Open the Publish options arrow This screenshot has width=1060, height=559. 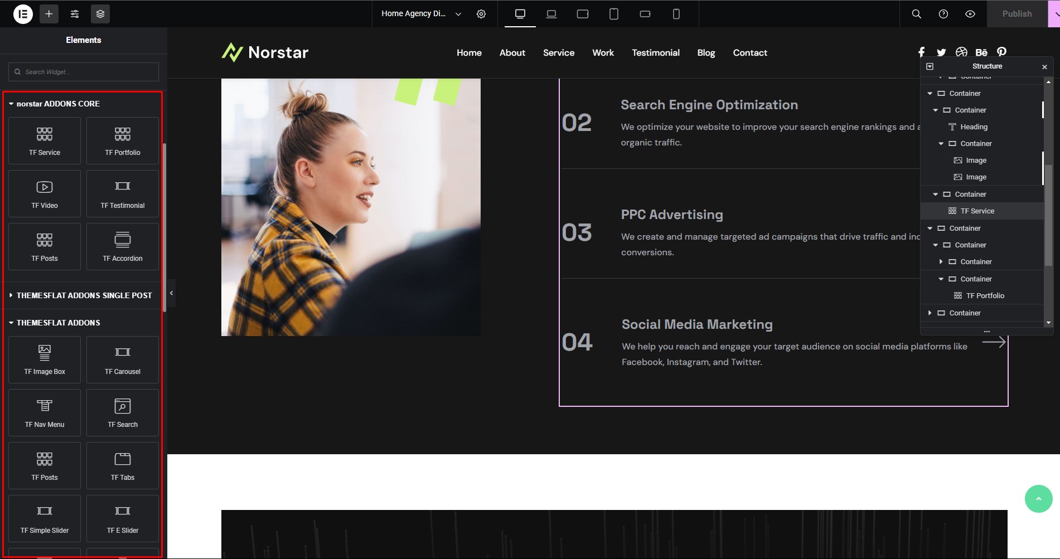pos(1055,14)
